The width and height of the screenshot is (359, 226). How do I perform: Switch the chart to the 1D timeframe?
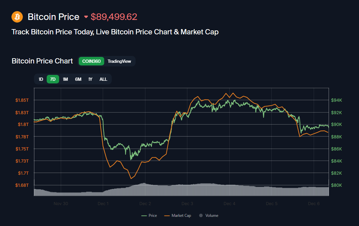coord(41,79)
